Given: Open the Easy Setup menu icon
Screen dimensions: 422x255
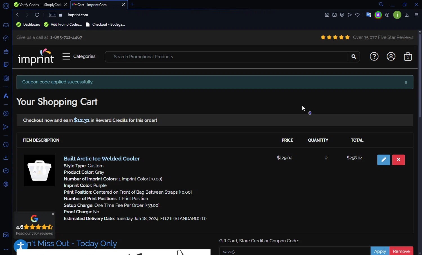Looking at the screenshot, I should click(x=417, y=15).
